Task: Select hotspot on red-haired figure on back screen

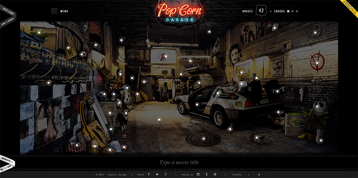Action: click(166, 56)
